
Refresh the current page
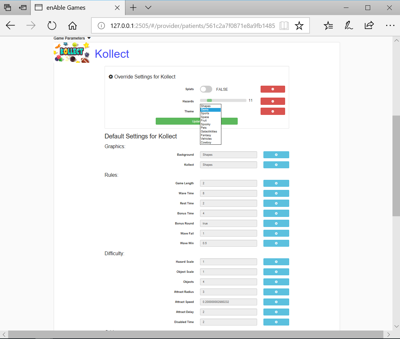pyautogui.click(x=52, y=25)
